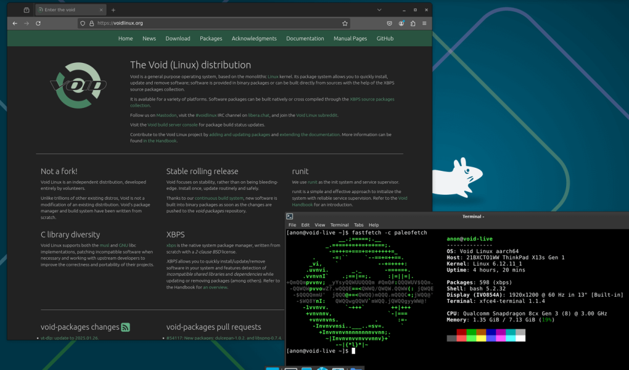Follow the 'an overview' Handbook link

click(x=215, y=287)
